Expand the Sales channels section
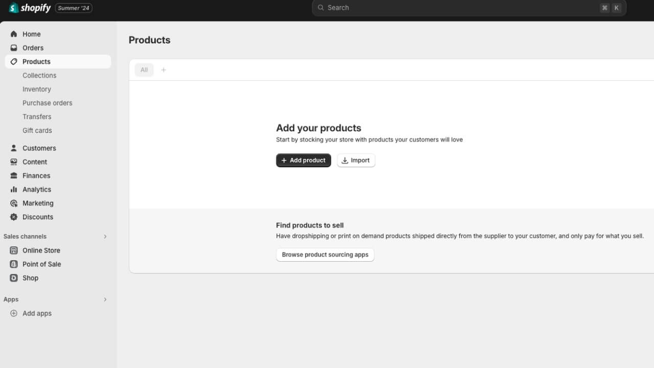654x368 pixels. tap(105, 236)
